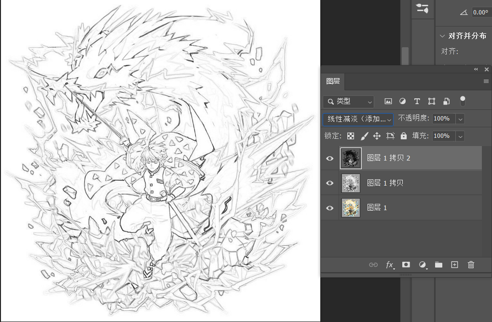Click link layers icon
The image size is (492, 322).
tap(373, 265)
